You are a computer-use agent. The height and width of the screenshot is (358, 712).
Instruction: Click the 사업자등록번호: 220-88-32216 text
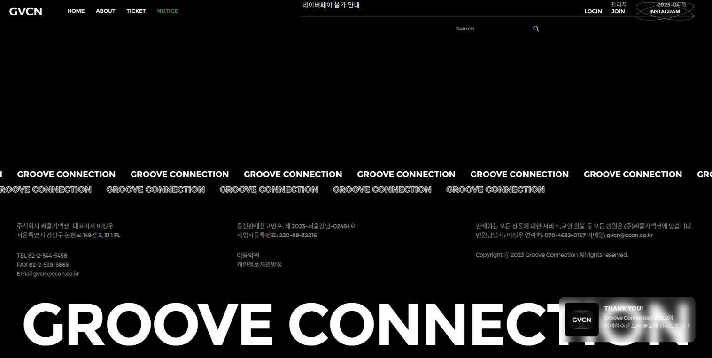tap(277, 235)
